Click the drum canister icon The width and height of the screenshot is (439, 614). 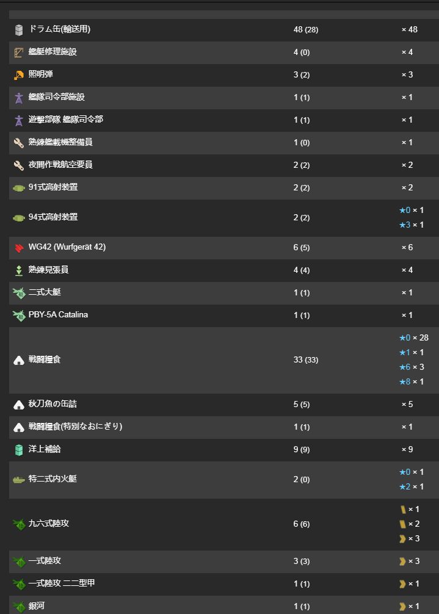pyautogui.click(x=19, y=30)
